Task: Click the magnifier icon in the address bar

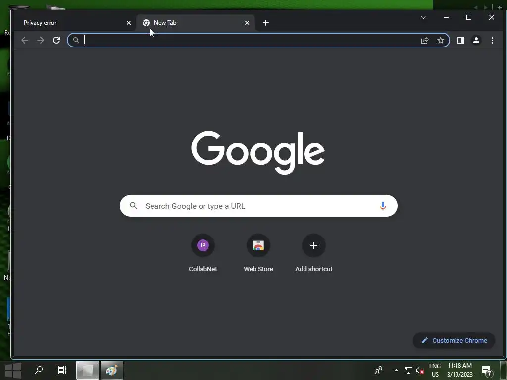Action: tap(76, 40)
